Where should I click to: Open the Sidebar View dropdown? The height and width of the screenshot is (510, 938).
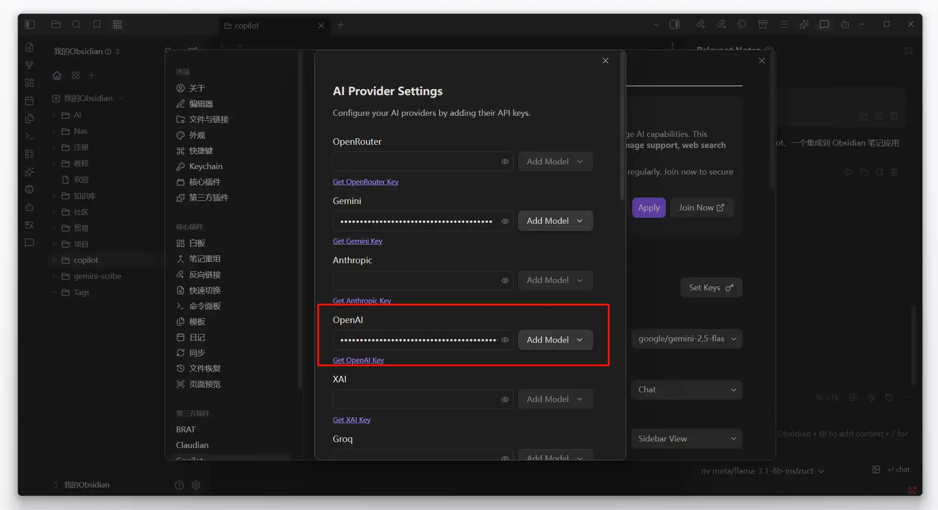pos(686,439)
